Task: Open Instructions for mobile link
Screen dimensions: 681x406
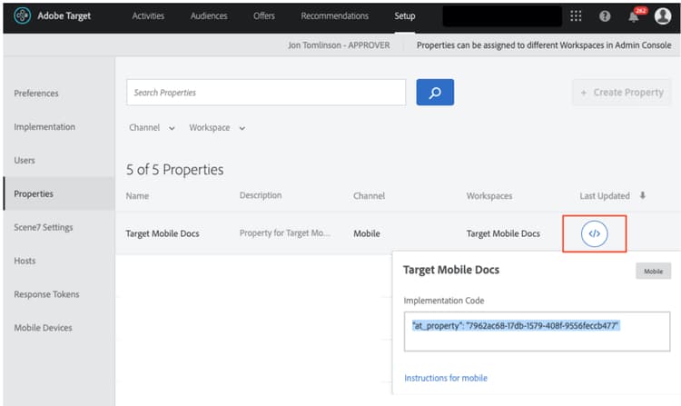Action: pyautogui.click(x=446, y=378)
